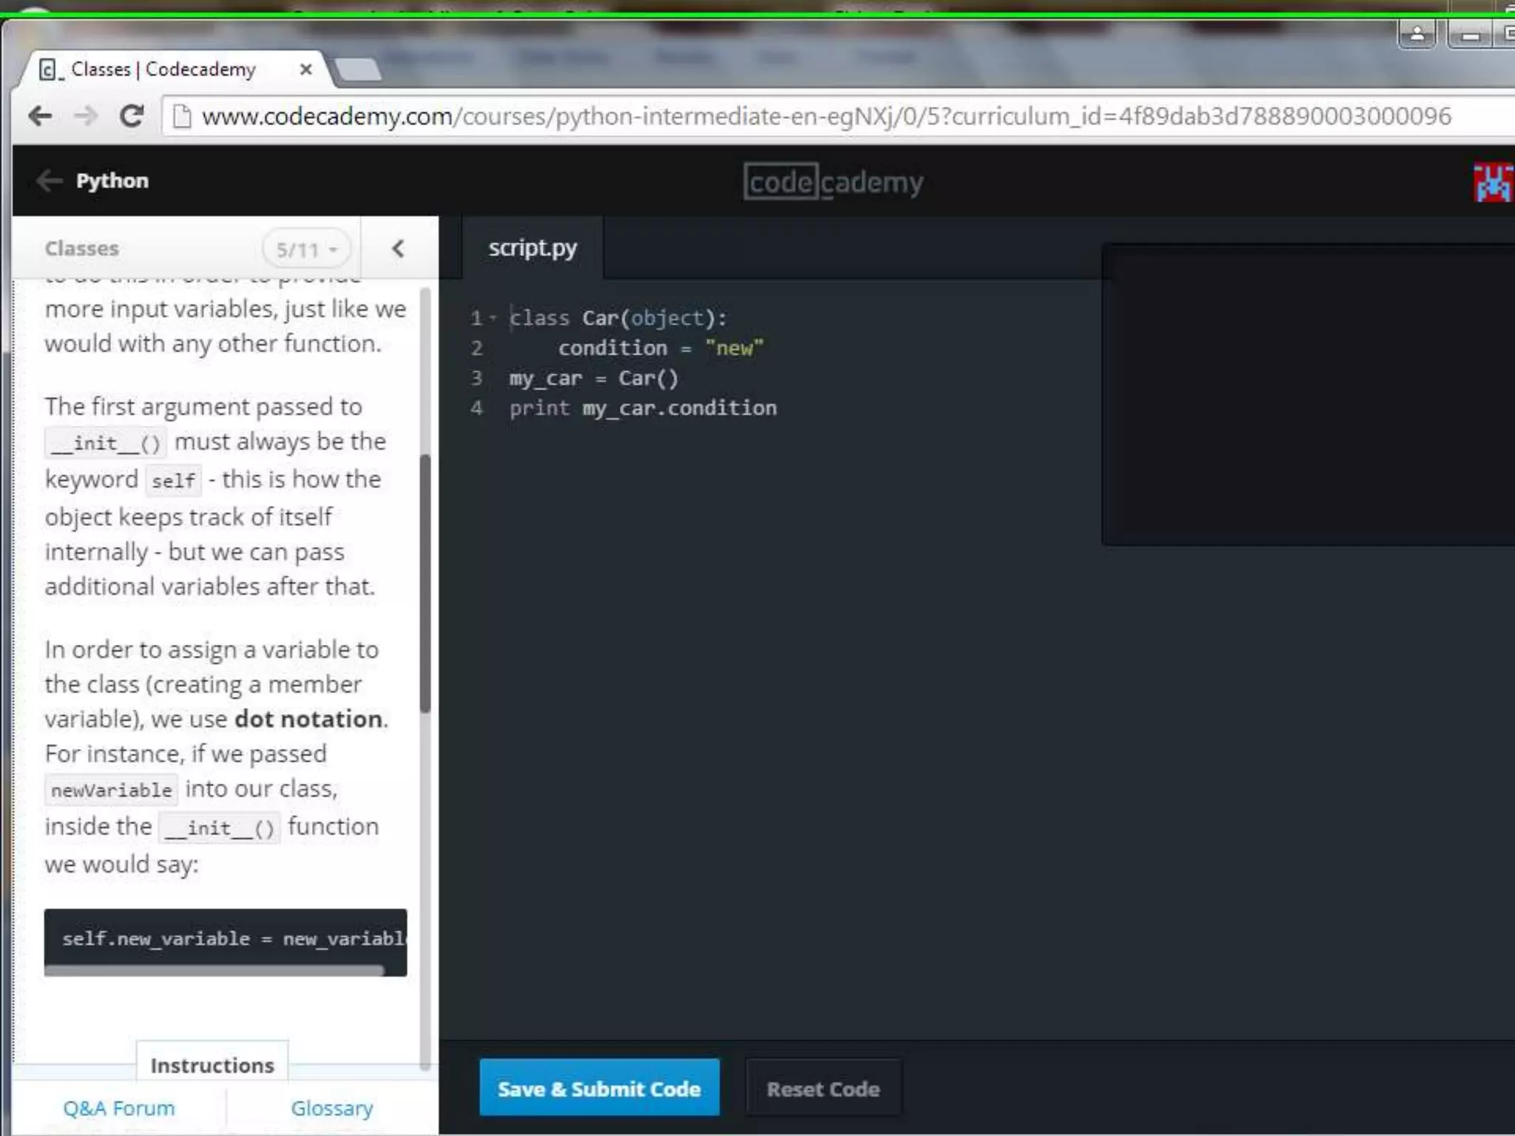Open the 5/11 lesson progress dropdown
This screenshot has height=1136, width=1515.
[x=306, y=250]
